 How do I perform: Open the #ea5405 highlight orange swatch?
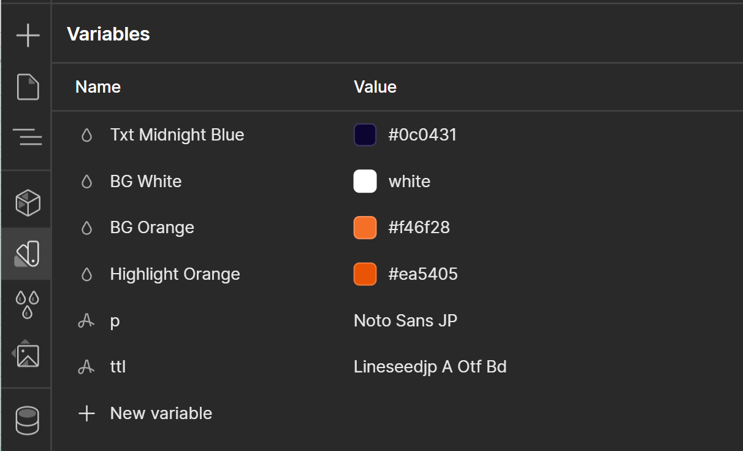pyautogui.click(x=365, y=274)
